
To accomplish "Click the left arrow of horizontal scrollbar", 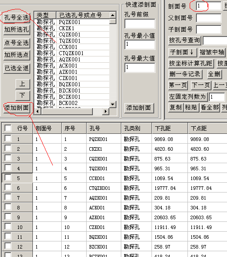I will (38, 111).
